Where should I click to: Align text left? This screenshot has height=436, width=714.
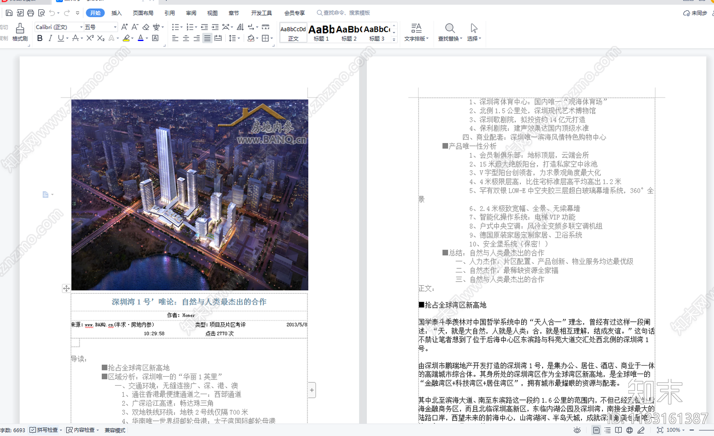175,38
